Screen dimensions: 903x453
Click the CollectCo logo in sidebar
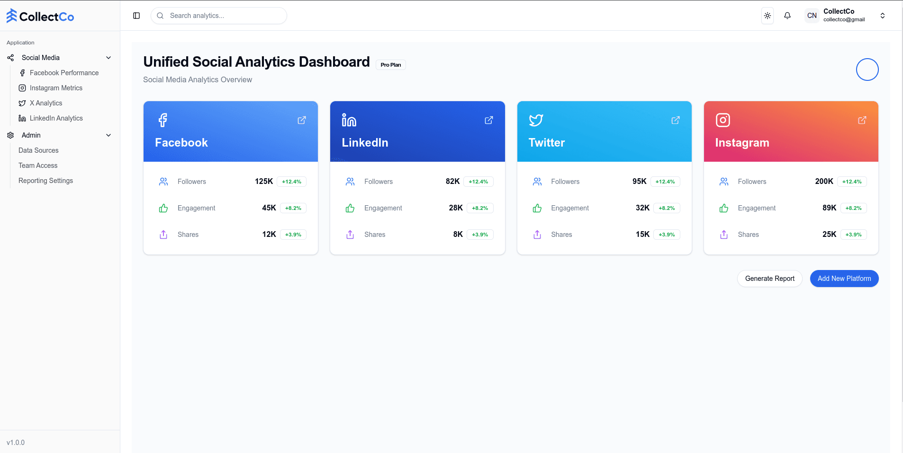40,16
